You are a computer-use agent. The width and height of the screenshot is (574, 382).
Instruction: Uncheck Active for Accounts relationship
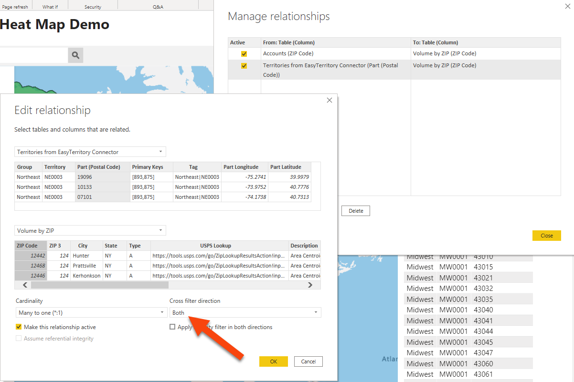tap(244, 54)
